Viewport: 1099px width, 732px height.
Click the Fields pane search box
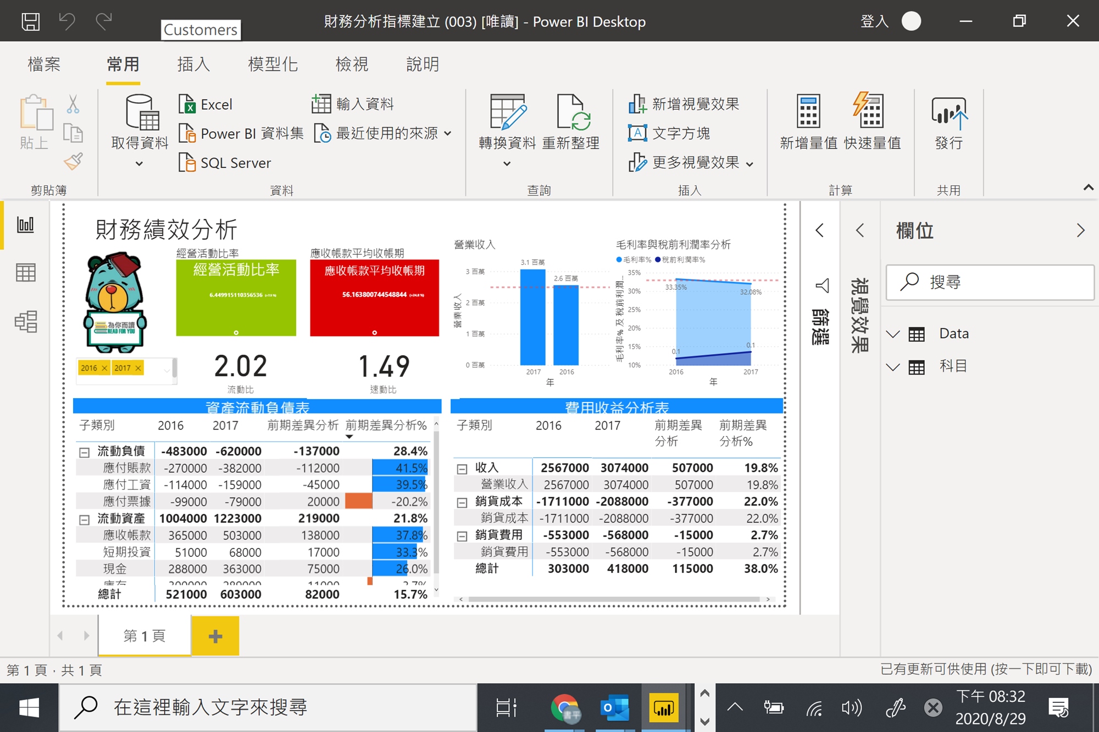pos(989,282)
